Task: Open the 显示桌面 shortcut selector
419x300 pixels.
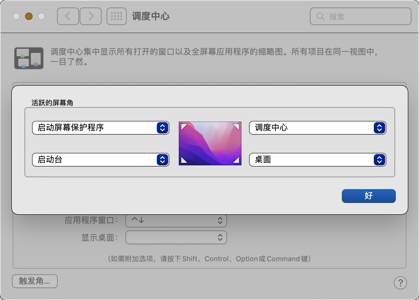Action: [x=176, y=237]
